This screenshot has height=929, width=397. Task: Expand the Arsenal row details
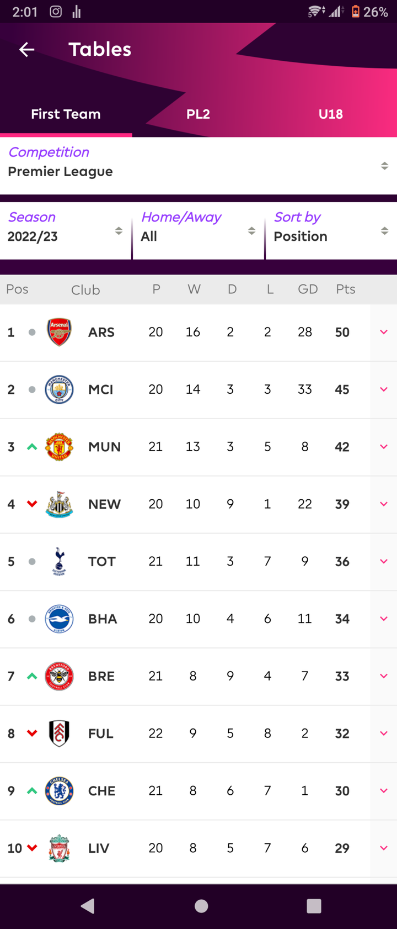(x=384, y=332)
